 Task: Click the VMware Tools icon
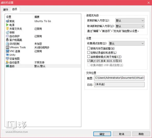point(7,47)
